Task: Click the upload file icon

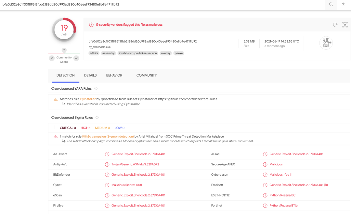Action: tap(343, 5)
